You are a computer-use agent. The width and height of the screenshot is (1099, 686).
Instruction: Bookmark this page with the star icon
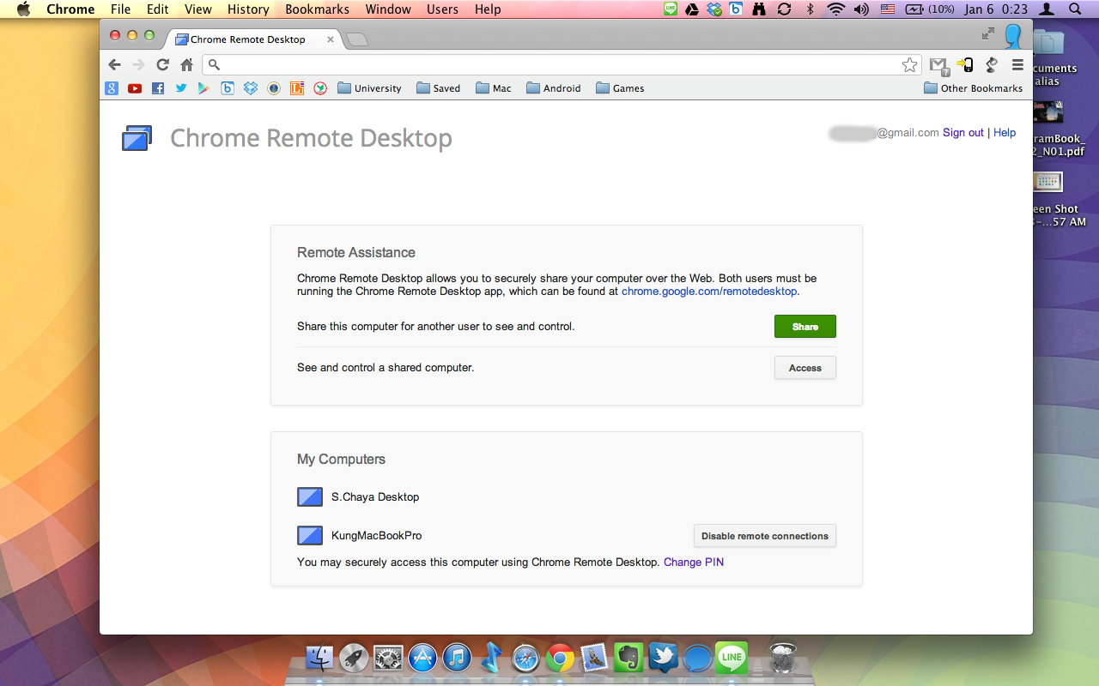[x=909, y=64]
